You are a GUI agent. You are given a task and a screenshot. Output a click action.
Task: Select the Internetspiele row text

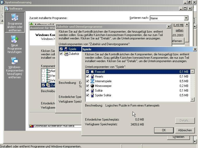[103, 81]
